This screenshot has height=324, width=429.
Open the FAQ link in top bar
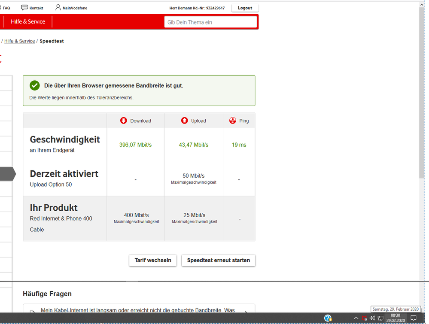coord(6,8)
